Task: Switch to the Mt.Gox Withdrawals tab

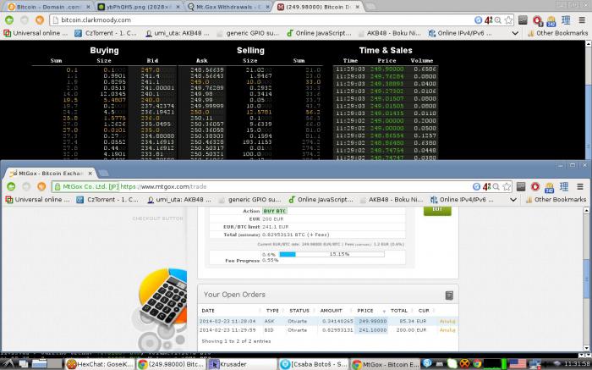Action: [228, 7]
